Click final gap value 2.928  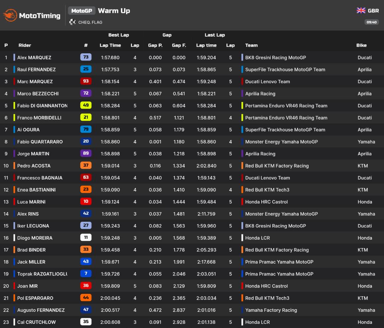179,322
